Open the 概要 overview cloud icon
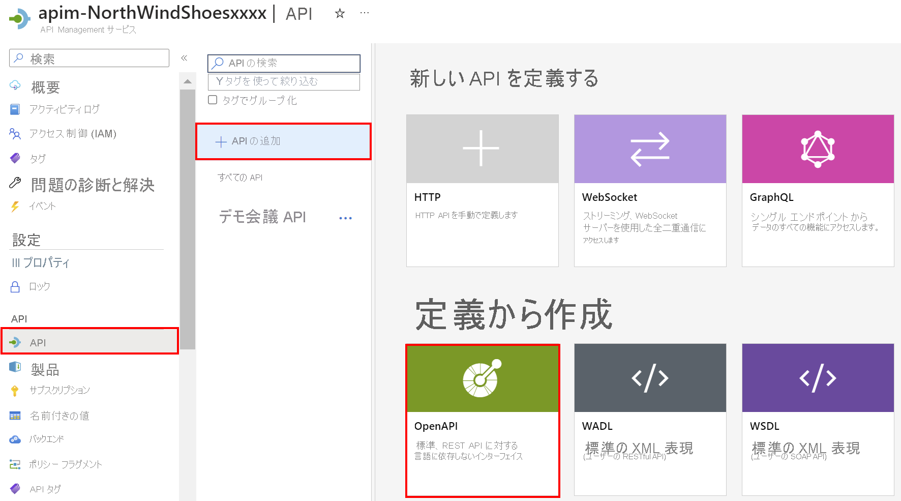Image resolution: width=901 pixels, height=501 pixels. (x=15, y=85)
